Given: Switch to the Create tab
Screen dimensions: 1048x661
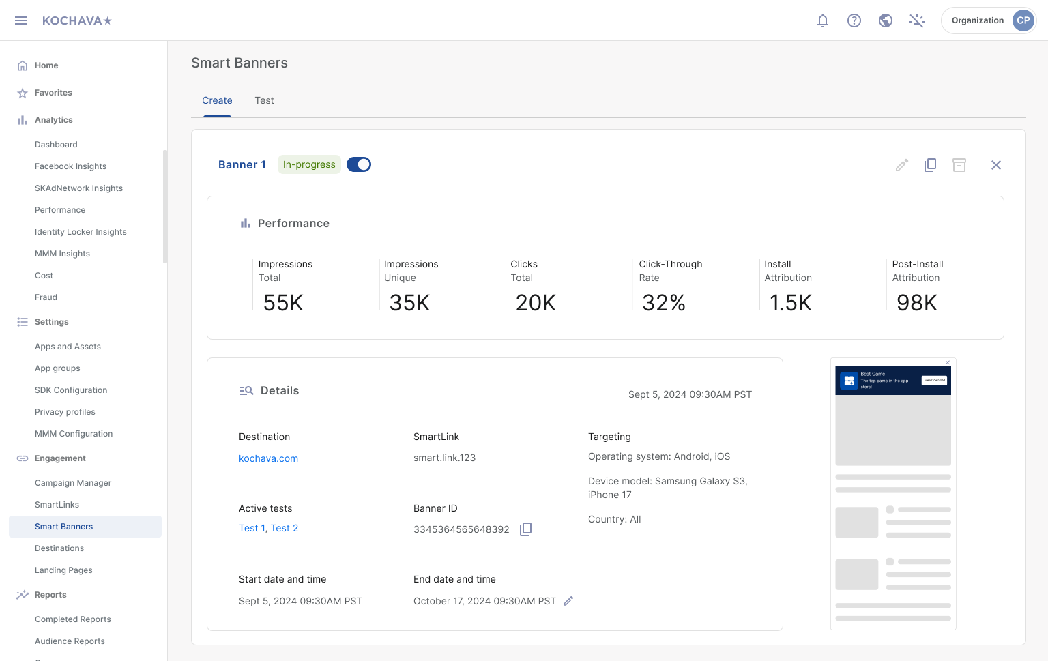Looking at the screenshot, I should (x=217, y=100).
